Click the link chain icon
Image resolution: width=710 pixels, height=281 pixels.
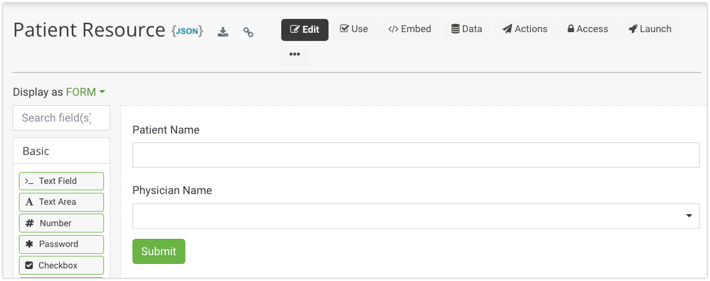[248, 32]
